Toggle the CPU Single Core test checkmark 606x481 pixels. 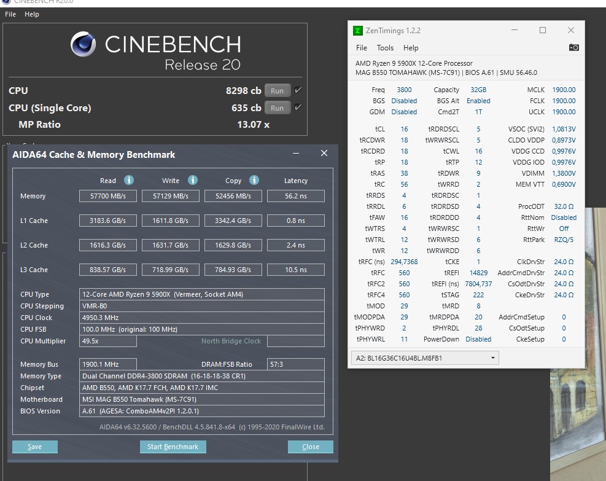click(x=298, y=107)
